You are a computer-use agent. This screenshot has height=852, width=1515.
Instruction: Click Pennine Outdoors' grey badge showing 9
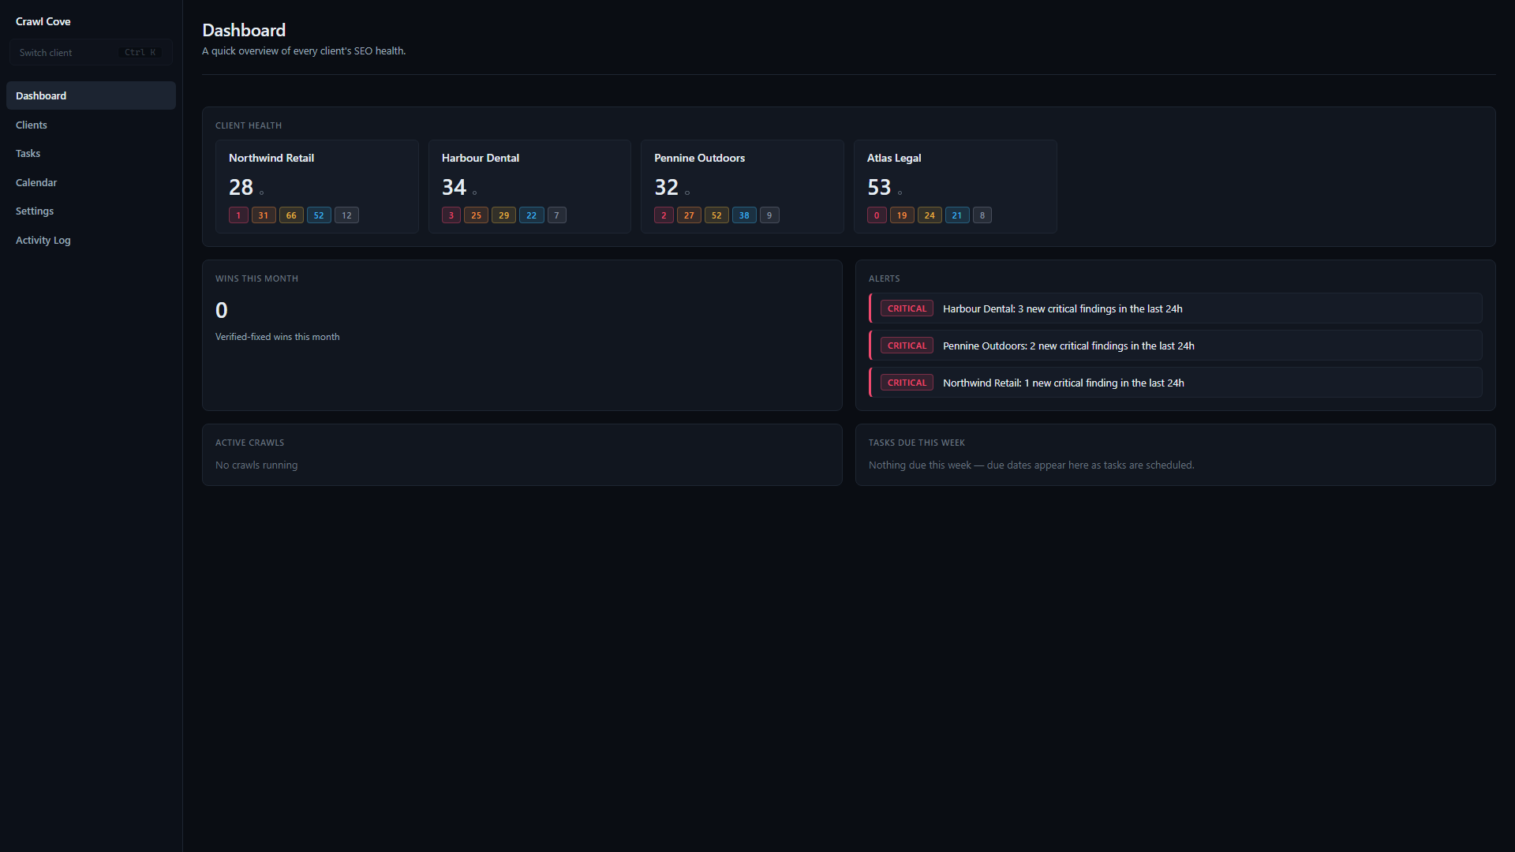(769, 215)
